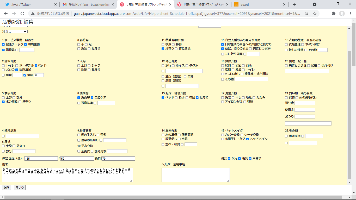Click the not-secure warning icon

click(x=33, y=14)
